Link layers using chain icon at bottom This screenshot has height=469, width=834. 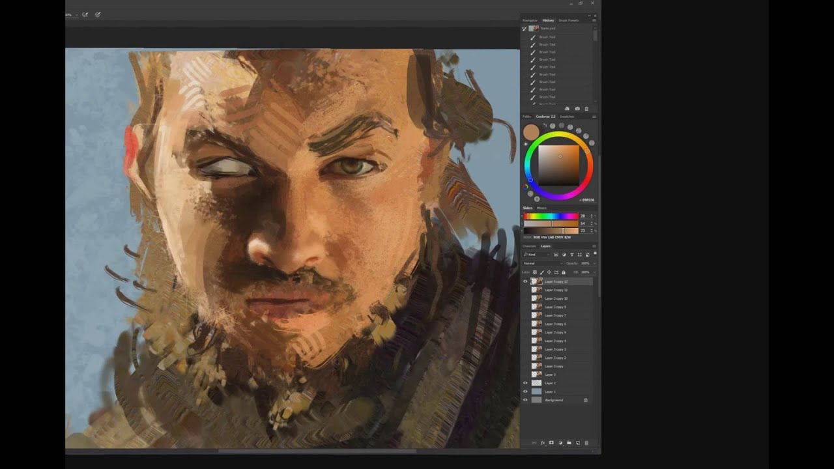[534, 443]
